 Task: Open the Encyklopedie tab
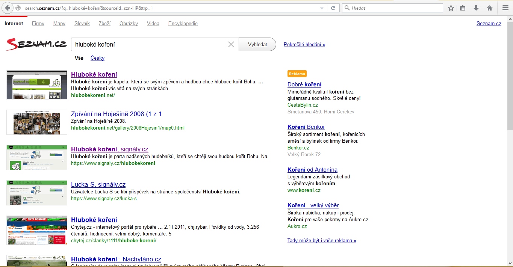click(183, 23)
